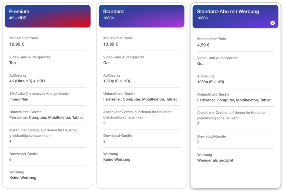Click Standard card resolution 1080p (Full HD)

[117, 81]
